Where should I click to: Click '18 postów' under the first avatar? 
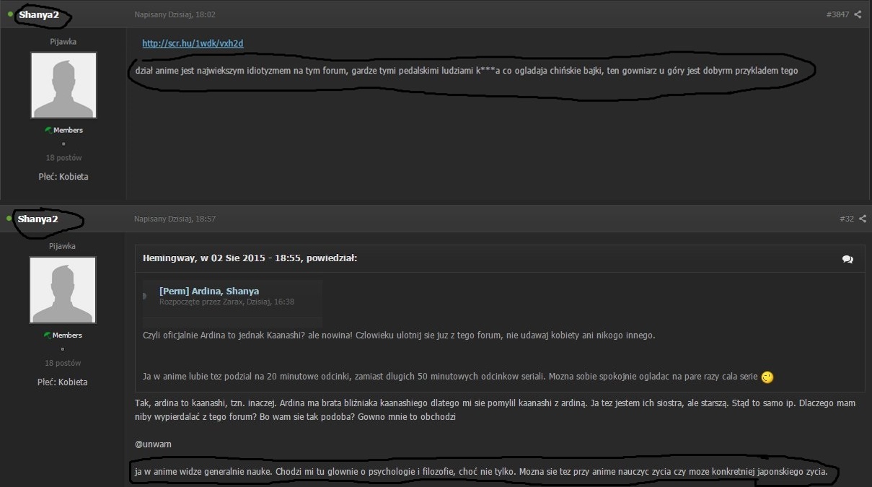click(63, 158)
